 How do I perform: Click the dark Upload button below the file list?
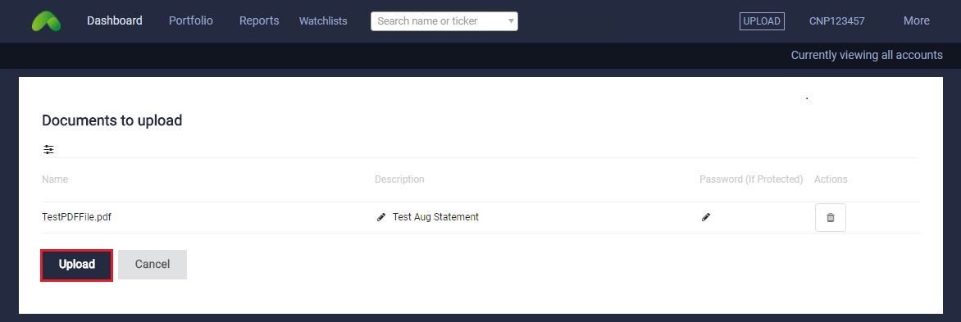[x=76, y=265]
